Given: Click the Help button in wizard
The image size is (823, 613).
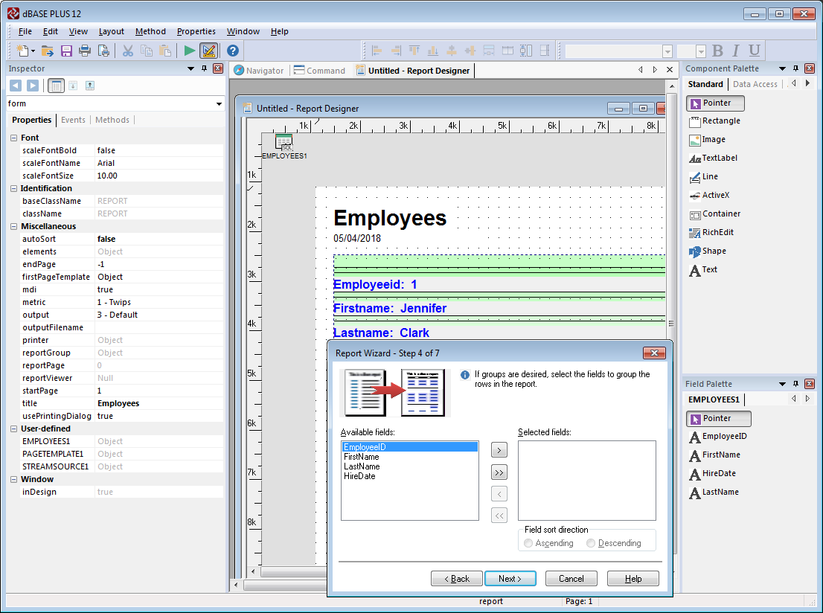Looking at the screenshot, I should tap(633, 578).
